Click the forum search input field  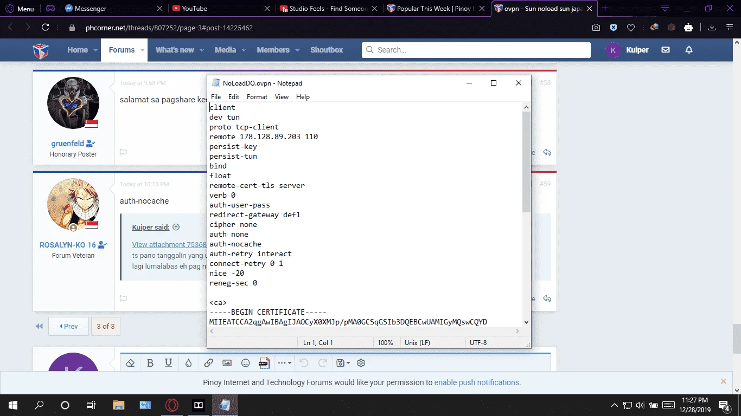click(x=476, y=50)
